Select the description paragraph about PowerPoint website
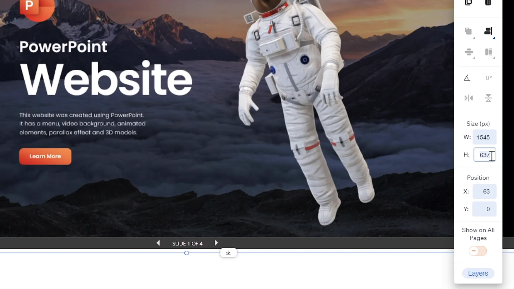The height and width of the screenshot is (289, 514). (82, 124)
